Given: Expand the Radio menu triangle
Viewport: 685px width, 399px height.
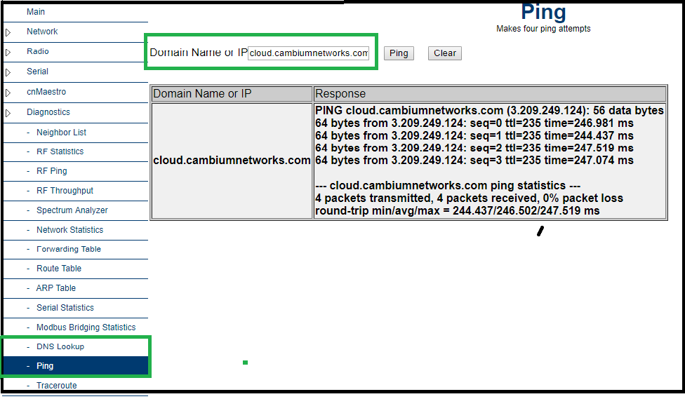Looking at the screenshot, I should tap(8, 53).
